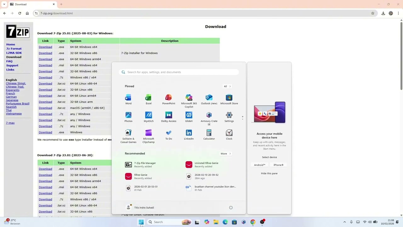This screenshot has width=403, height=227.
Task: Reload the 7-zip download page
Action: pos(20,13)
